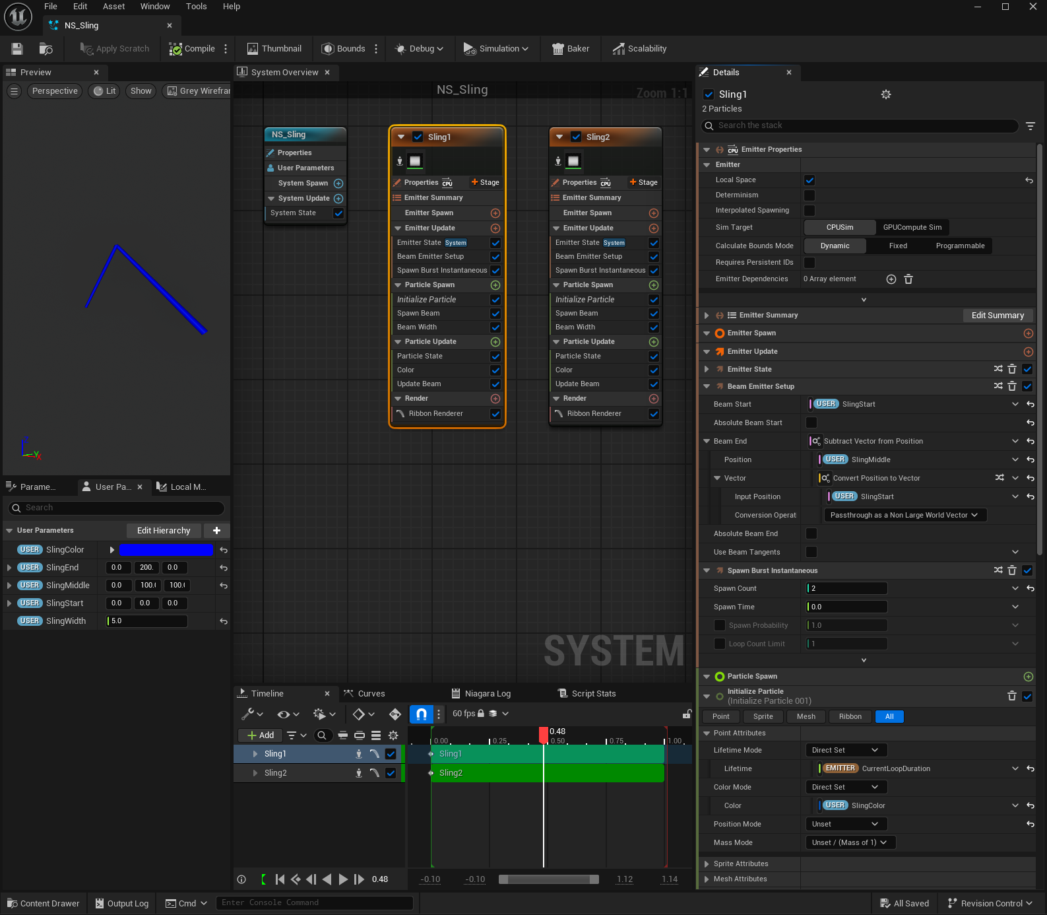Expand the SlingEnd user parameter
The width and height of the screenshot is (1047, 915).
pos(9,568)
